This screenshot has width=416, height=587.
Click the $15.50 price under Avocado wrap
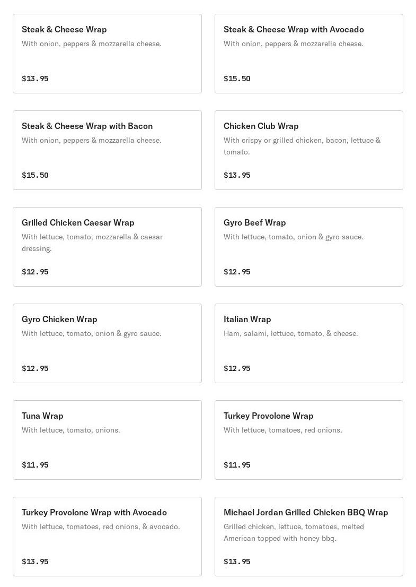coord(237,79)
